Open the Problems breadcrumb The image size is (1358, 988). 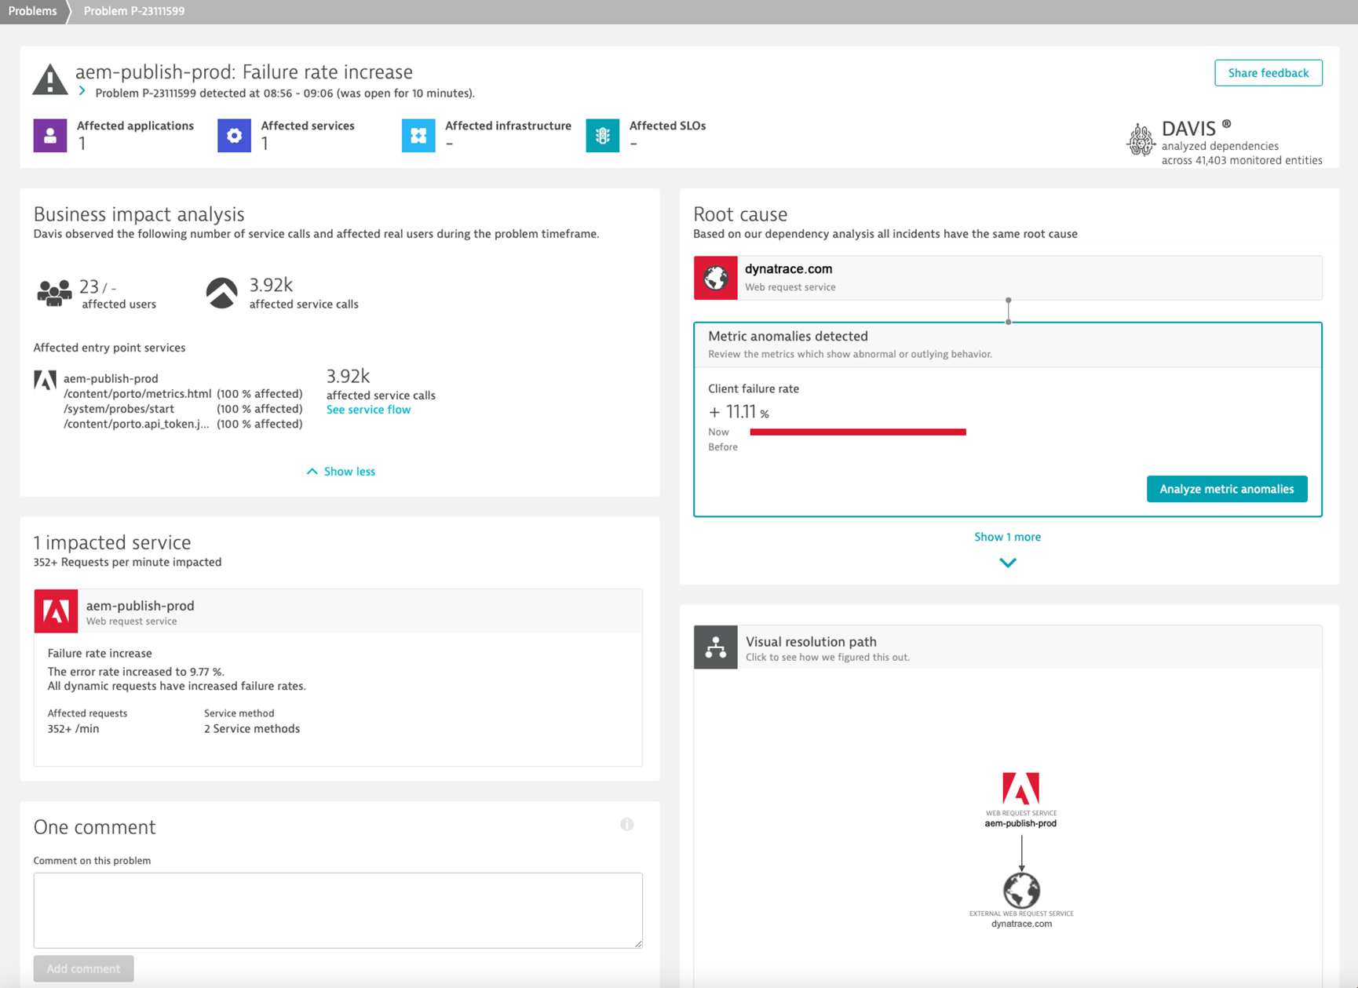point(32,10)
